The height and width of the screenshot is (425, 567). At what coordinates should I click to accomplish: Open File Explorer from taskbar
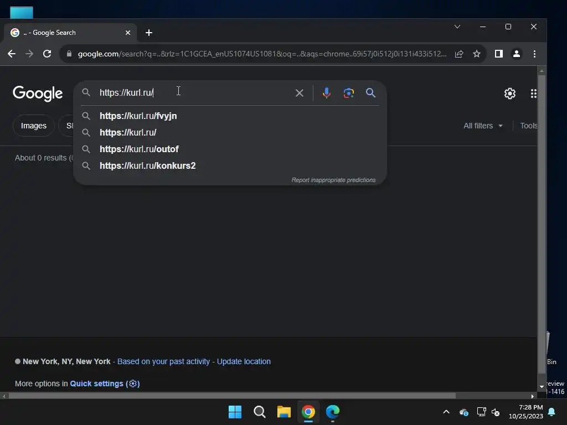click(x=284, y=412)
